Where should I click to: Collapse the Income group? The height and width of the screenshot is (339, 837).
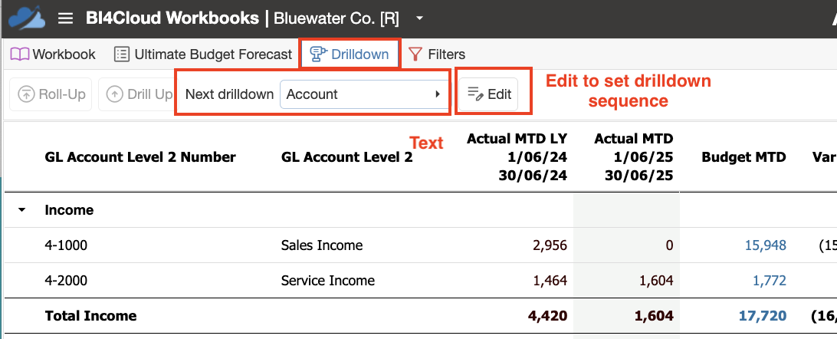[x=21, y=210]
